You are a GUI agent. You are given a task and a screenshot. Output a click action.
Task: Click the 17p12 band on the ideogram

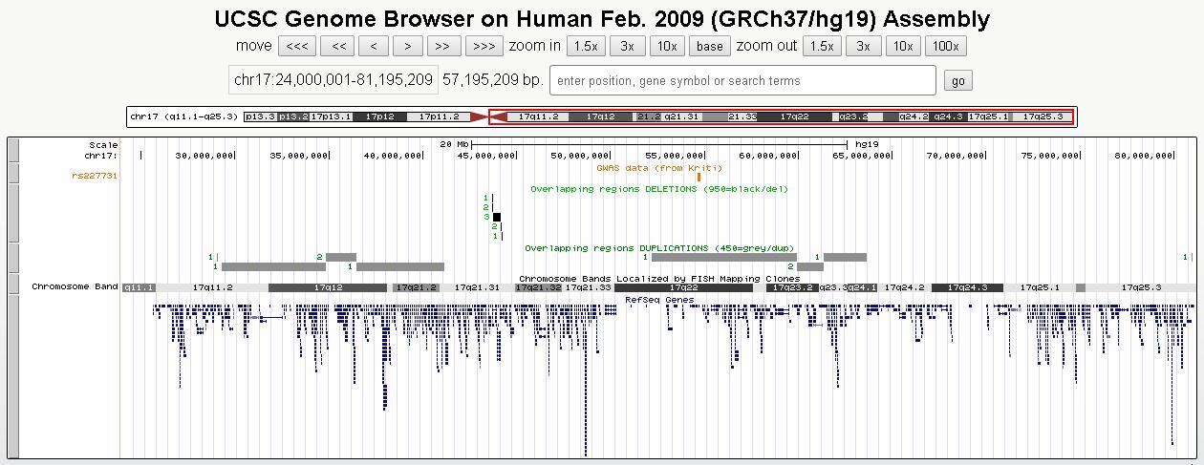tap(379, 116)
